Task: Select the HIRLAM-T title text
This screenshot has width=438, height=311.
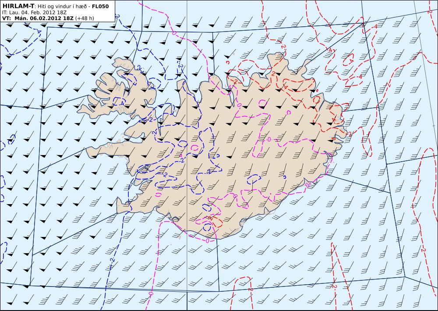Action: [18, 7]
